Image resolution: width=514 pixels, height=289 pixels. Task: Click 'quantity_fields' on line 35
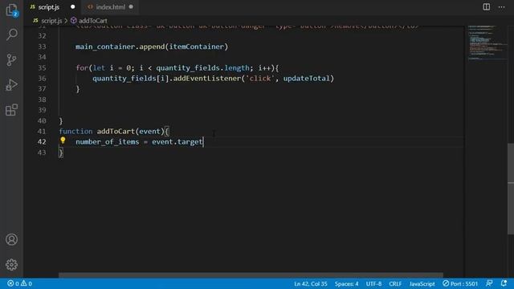(x=188, y=67)
